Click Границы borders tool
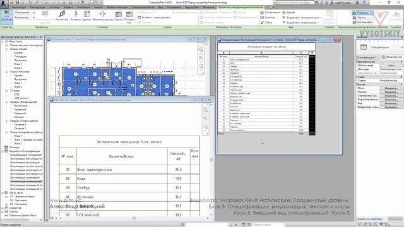The image size is (404, 227). [268, 18]
